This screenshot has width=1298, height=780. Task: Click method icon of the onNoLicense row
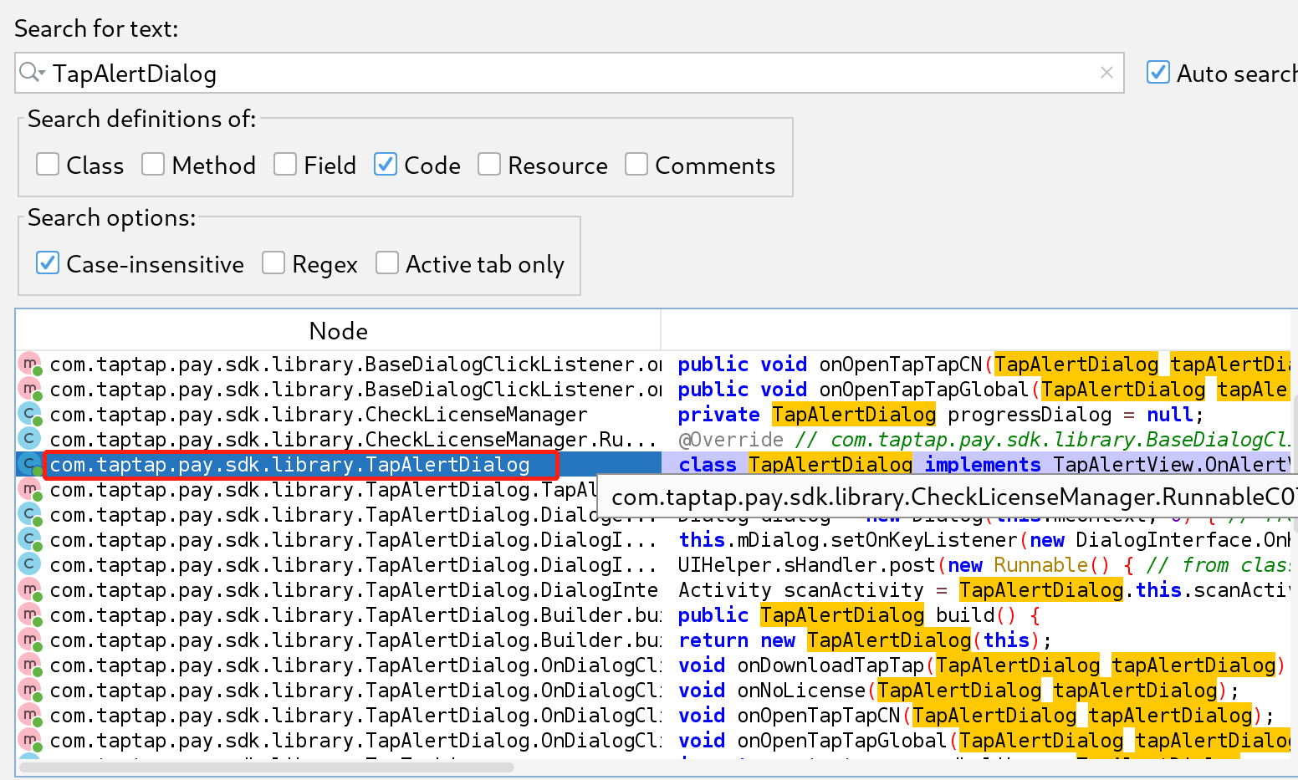tap(30, 691)
